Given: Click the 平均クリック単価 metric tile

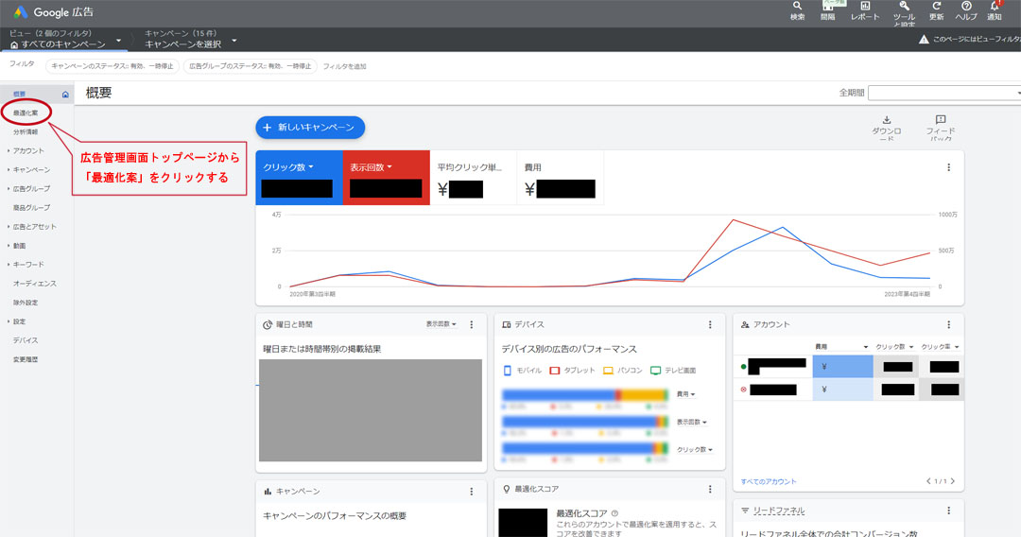Looking at the screenshot, I should [474, 178].
